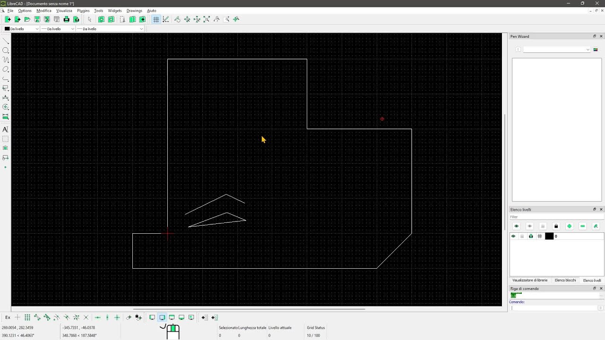The width and height of the screenshot is (605, 340).
Task: Click the Pen Wizard color palette button
Action: tap(596, 50)
